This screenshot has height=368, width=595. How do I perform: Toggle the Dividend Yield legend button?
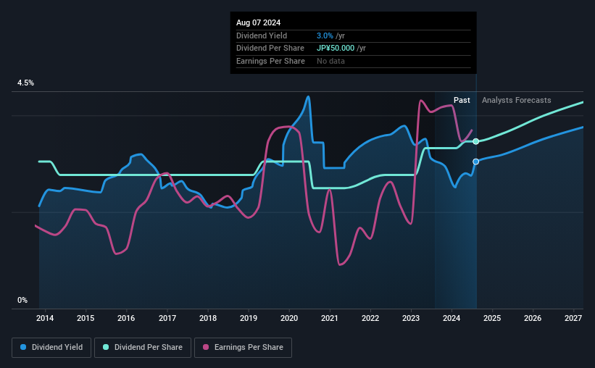pos(51,348)
